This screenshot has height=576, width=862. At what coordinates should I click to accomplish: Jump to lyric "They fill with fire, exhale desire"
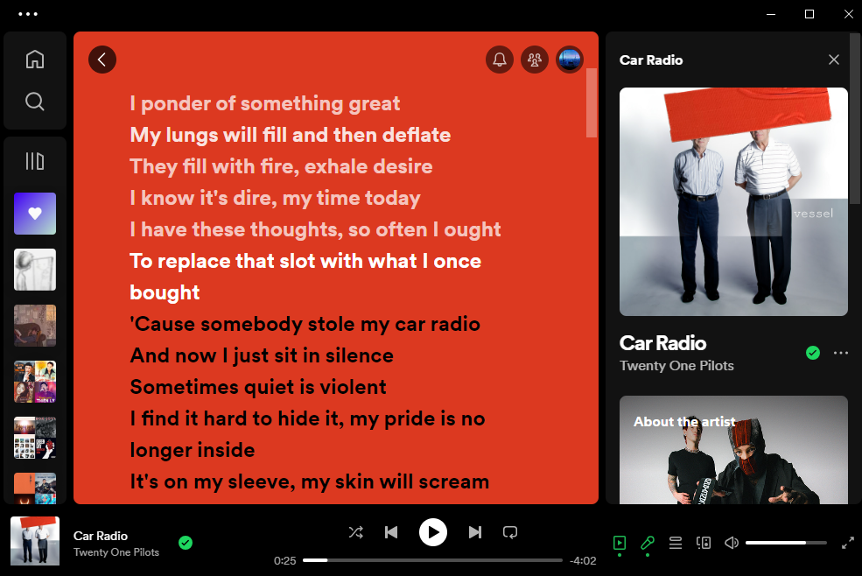[281, 166]
